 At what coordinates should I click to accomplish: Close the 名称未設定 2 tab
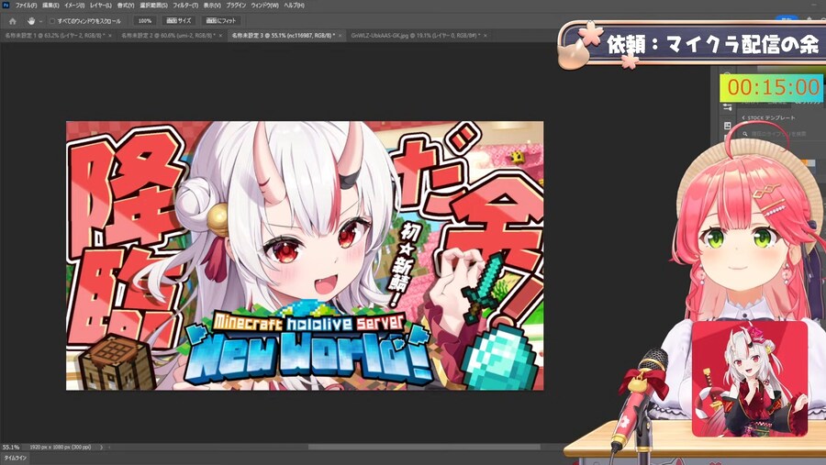[x=220, y=36]
